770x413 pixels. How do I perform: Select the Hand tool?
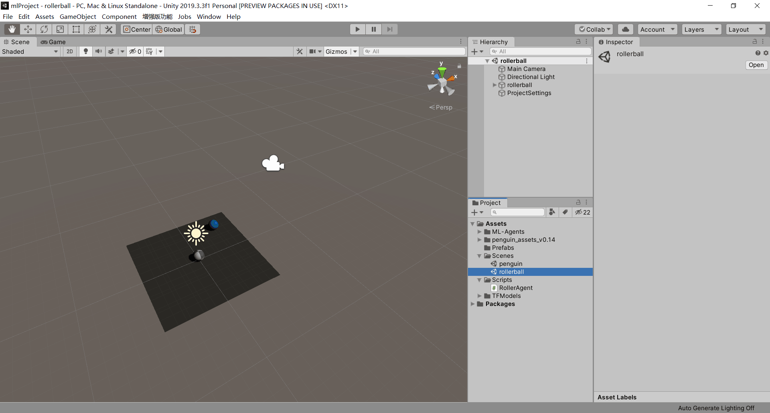(12, 29)
